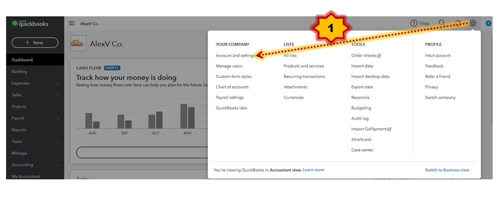This screenshot has width=500, height=197.
Task: Click the CASH FLOW heading text
Action: click(89, 68)
